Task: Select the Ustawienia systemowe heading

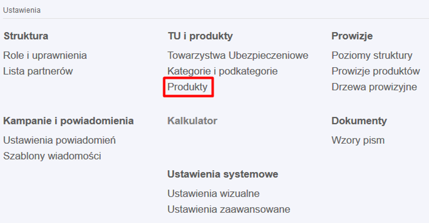Action: tap(222, 174)
